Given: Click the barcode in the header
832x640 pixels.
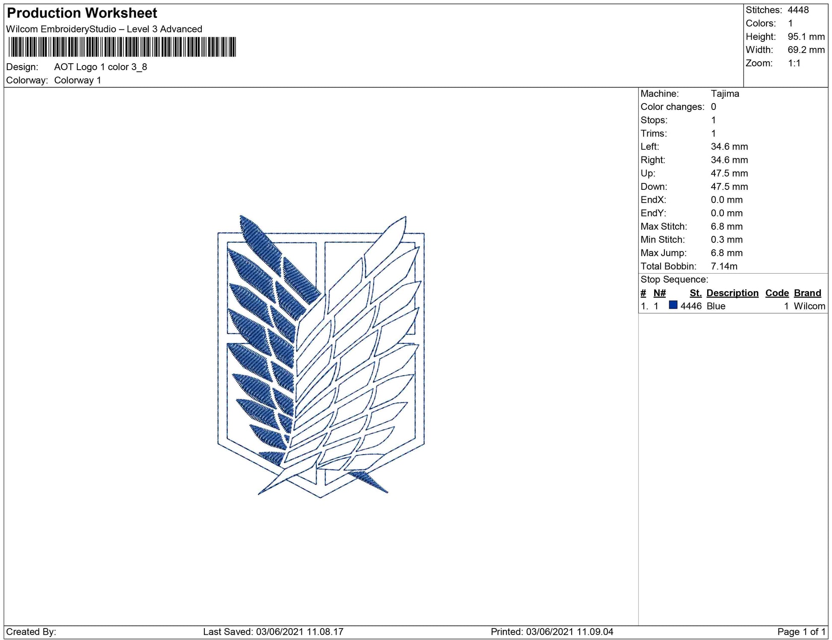Looking at the screenshot, I should tap(122, 47).
